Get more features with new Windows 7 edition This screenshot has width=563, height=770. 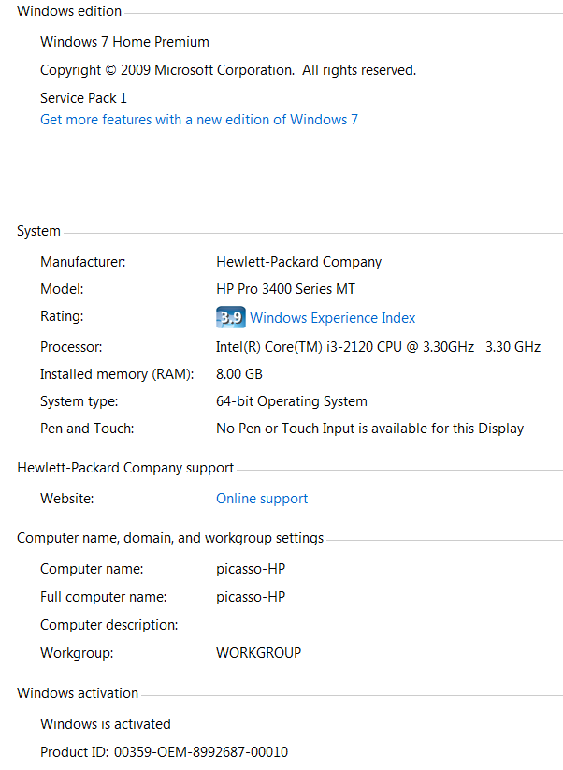click(198, 120)
